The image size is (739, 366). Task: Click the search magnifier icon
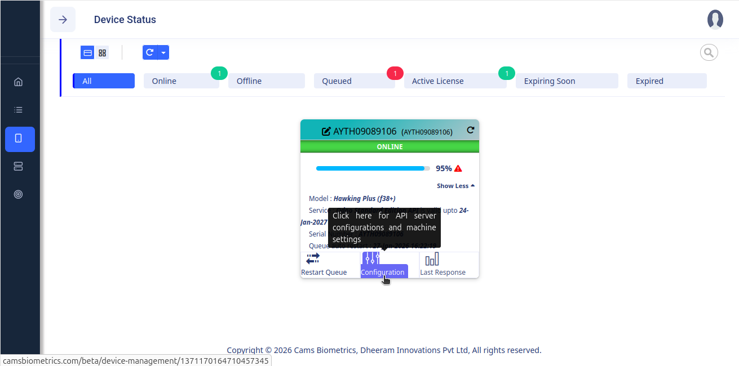pos(709,52)
